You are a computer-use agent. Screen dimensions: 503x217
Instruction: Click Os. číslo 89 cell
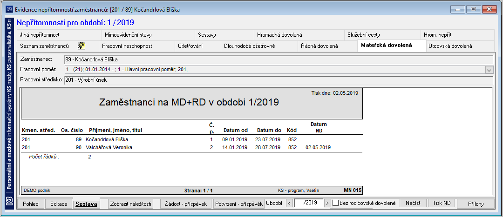78,139
